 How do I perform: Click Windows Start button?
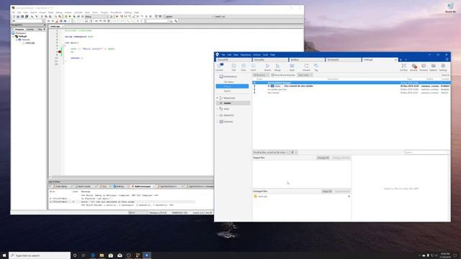pyautogui.click(x=4, y=255)
